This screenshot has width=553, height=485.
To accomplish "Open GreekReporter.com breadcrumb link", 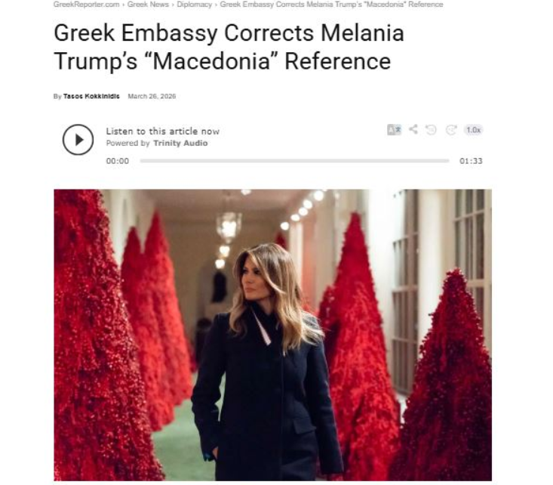I will 87,5.
